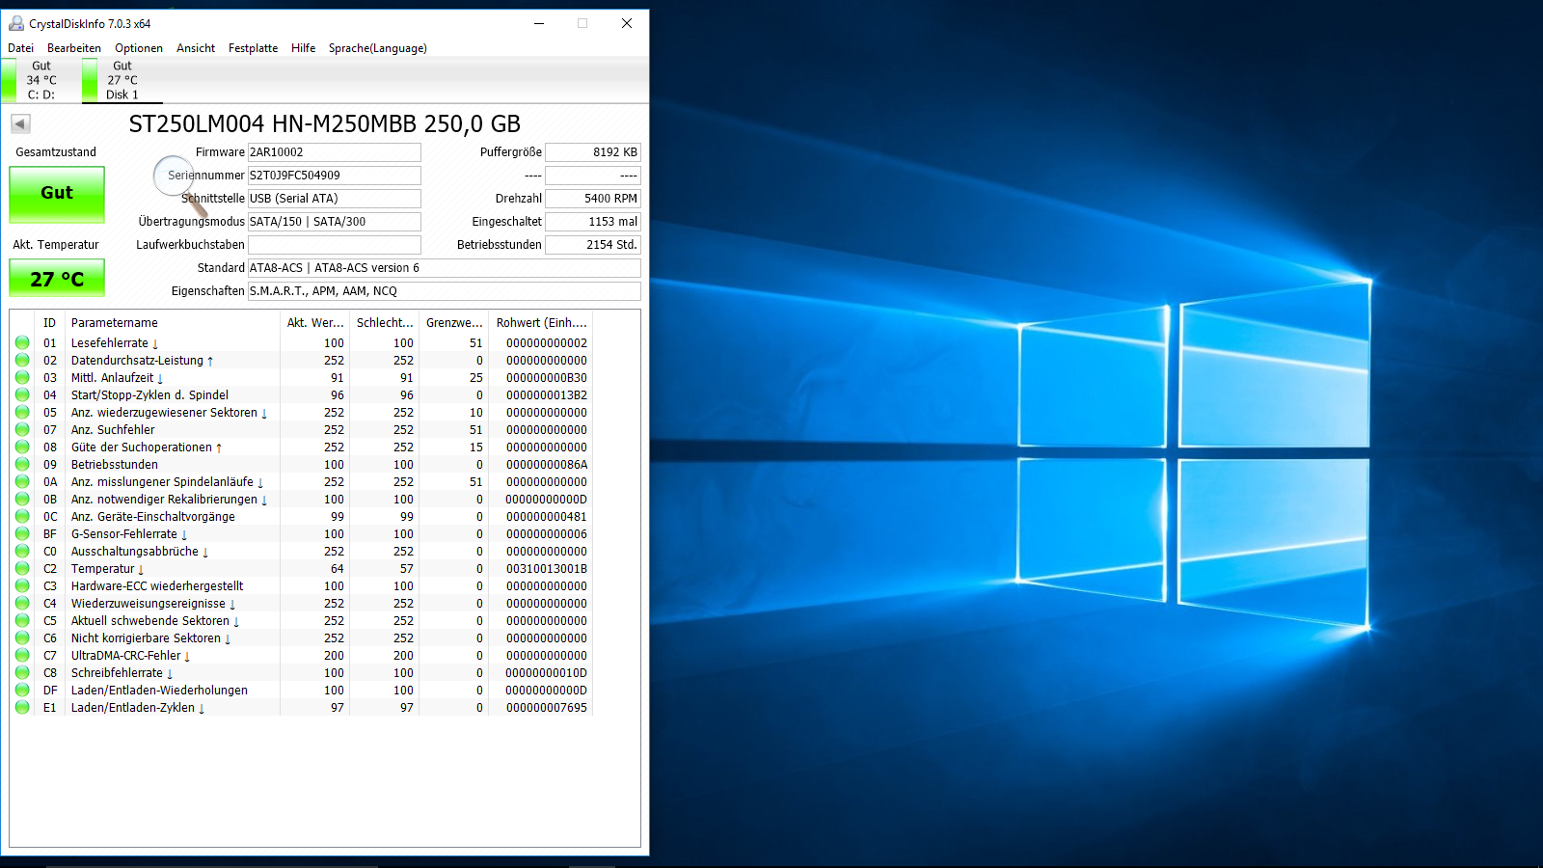Click raw value 0000000013B2
This screenshot has width=1543, height=868.
(547, 395)
